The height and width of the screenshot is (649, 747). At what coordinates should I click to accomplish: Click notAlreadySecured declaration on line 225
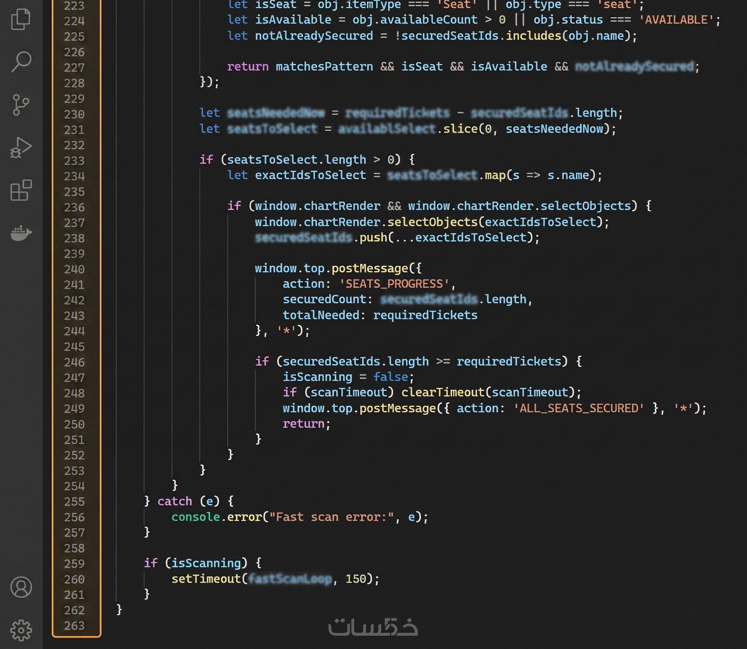(x=314, y=36)
